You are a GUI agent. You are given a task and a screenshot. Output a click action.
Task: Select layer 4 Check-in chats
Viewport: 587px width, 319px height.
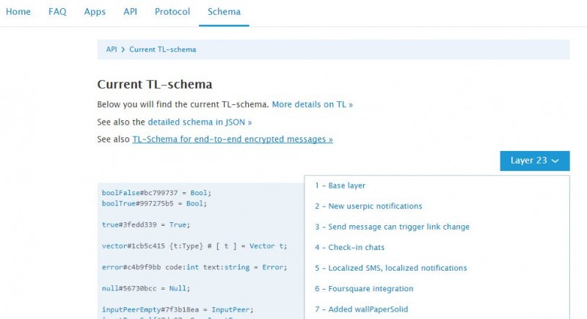click(349, 247)
